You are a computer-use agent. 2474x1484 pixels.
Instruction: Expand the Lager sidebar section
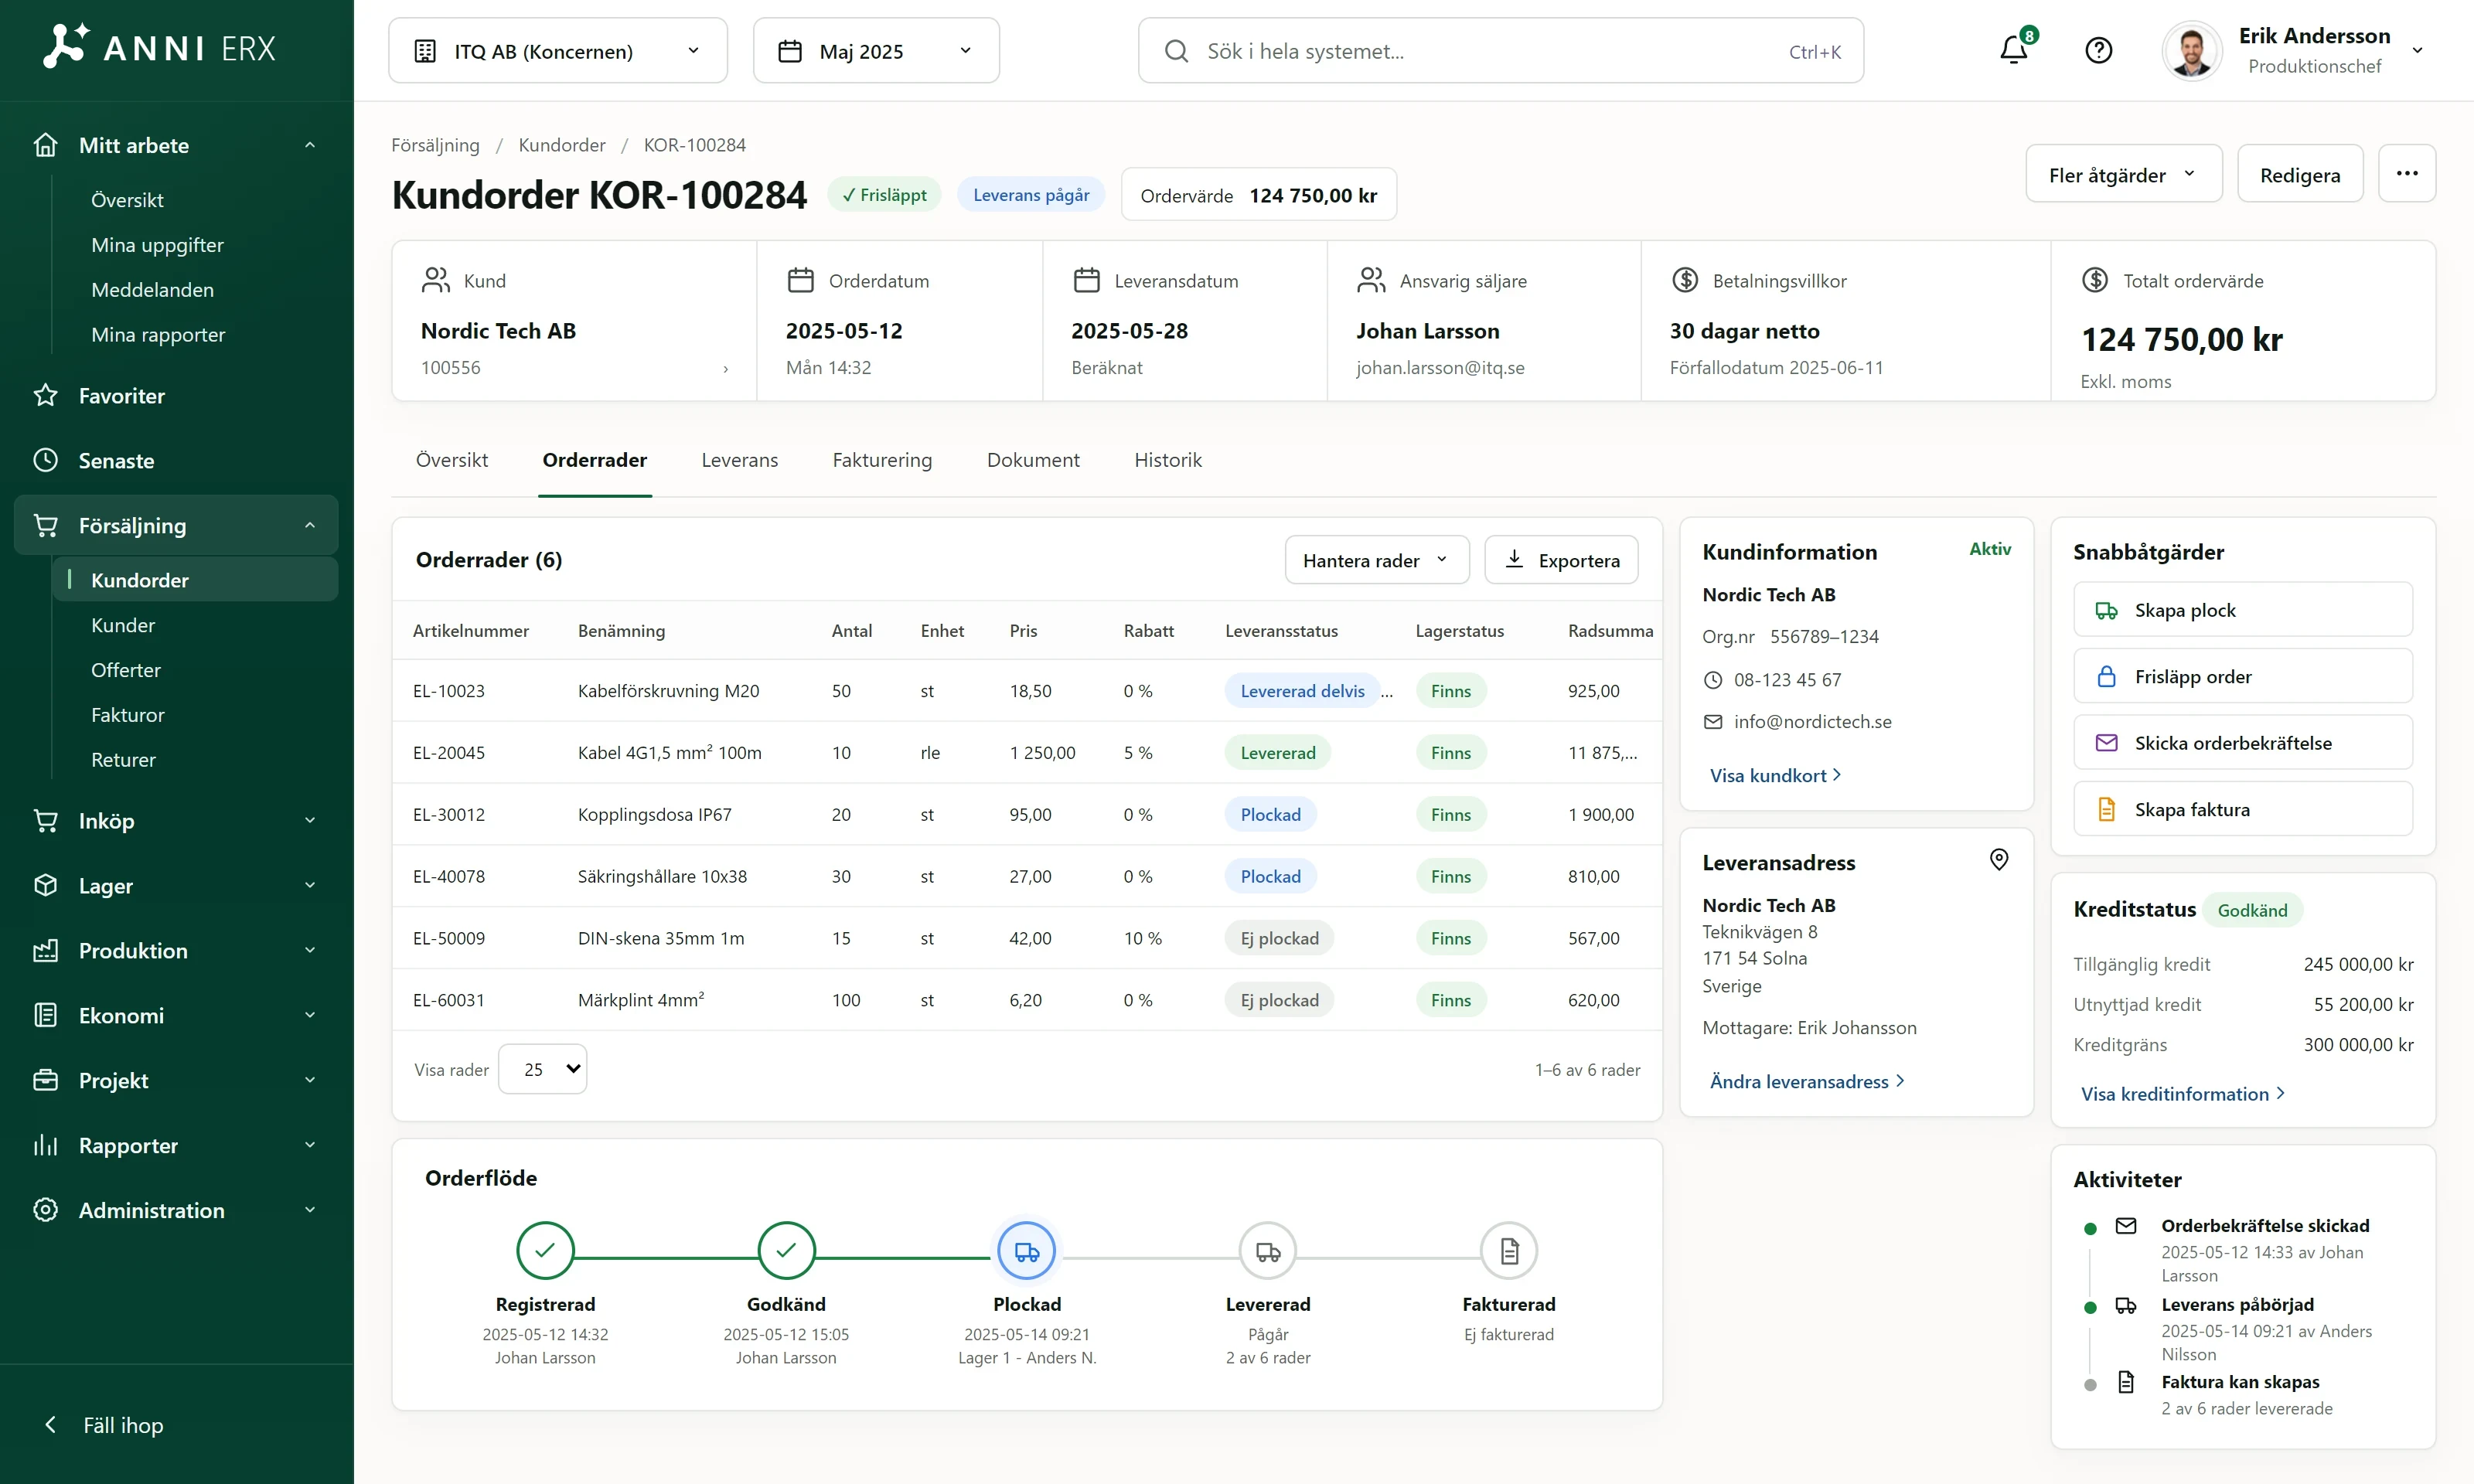point(176,886)
